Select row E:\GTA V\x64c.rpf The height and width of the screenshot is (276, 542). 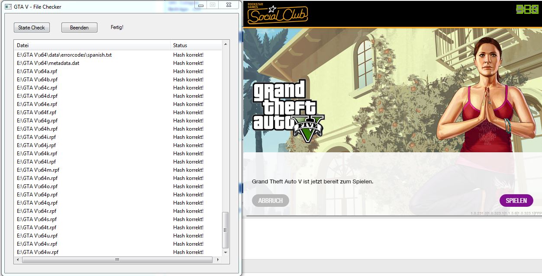(x=118, y=88)
